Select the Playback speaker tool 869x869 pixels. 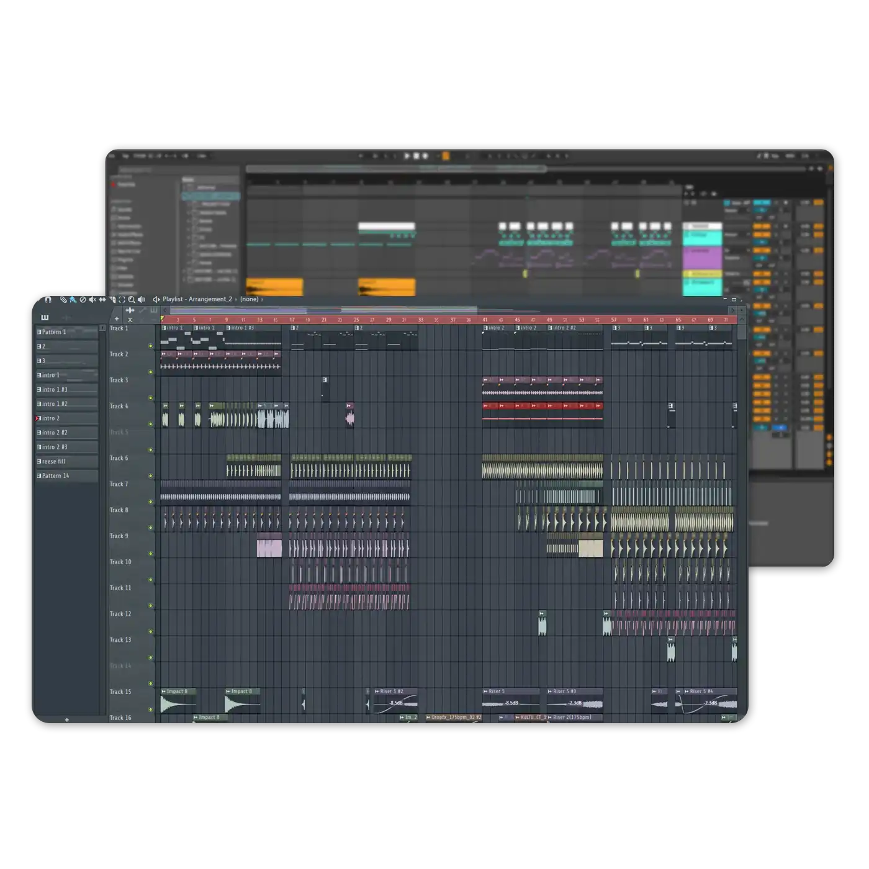coord(141,300)
